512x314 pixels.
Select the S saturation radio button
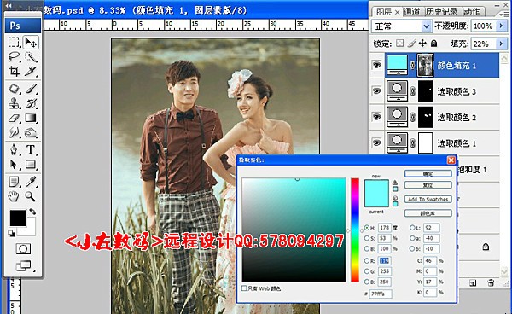click(367, 238)
